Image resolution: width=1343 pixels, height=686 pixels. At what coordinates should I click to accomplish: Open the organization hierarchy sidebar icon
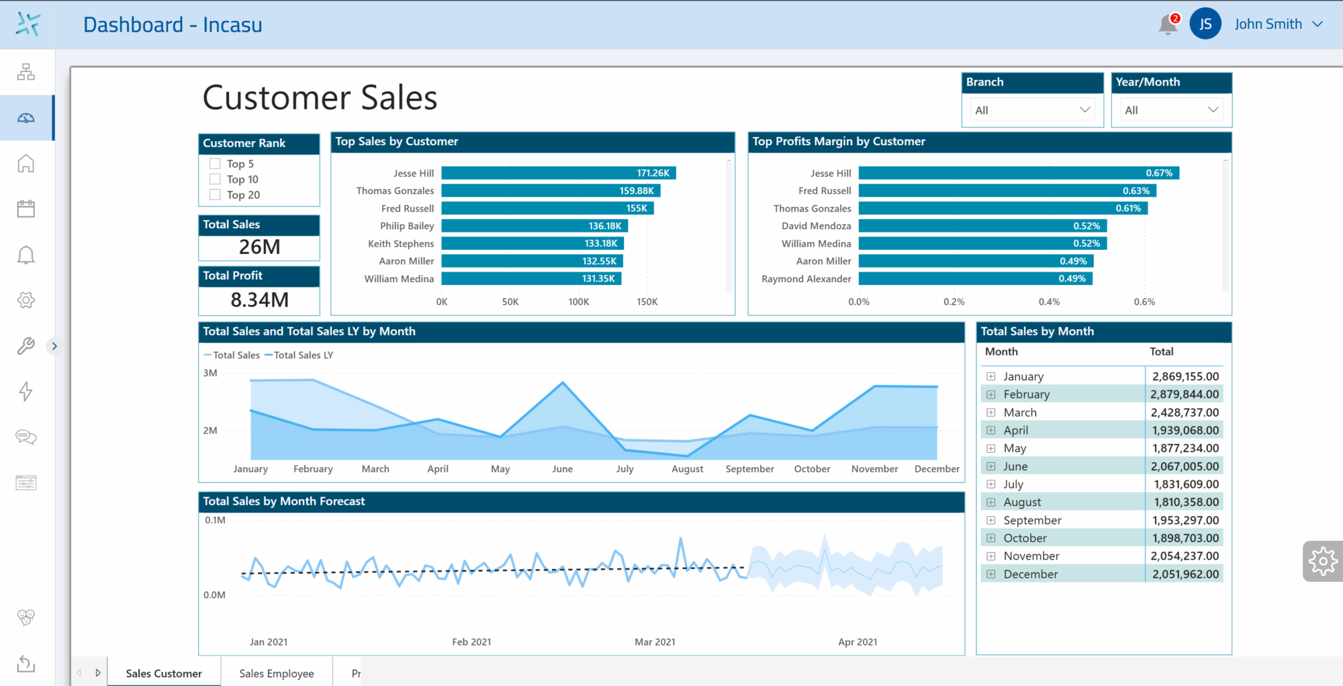26,72
